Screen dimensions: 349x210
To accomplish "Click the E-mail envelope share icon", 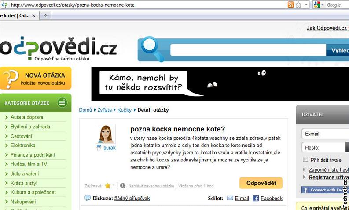I will click(x=230, y=198).
